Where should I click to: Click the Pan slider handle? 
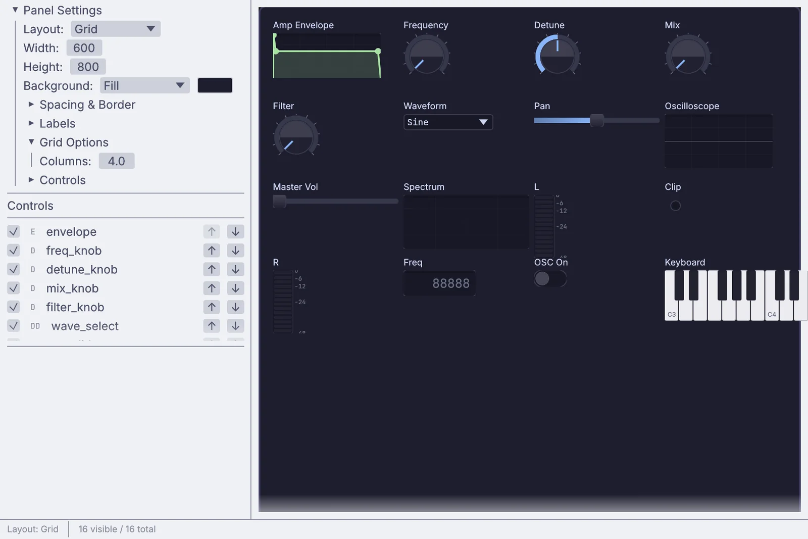point(597,120)
